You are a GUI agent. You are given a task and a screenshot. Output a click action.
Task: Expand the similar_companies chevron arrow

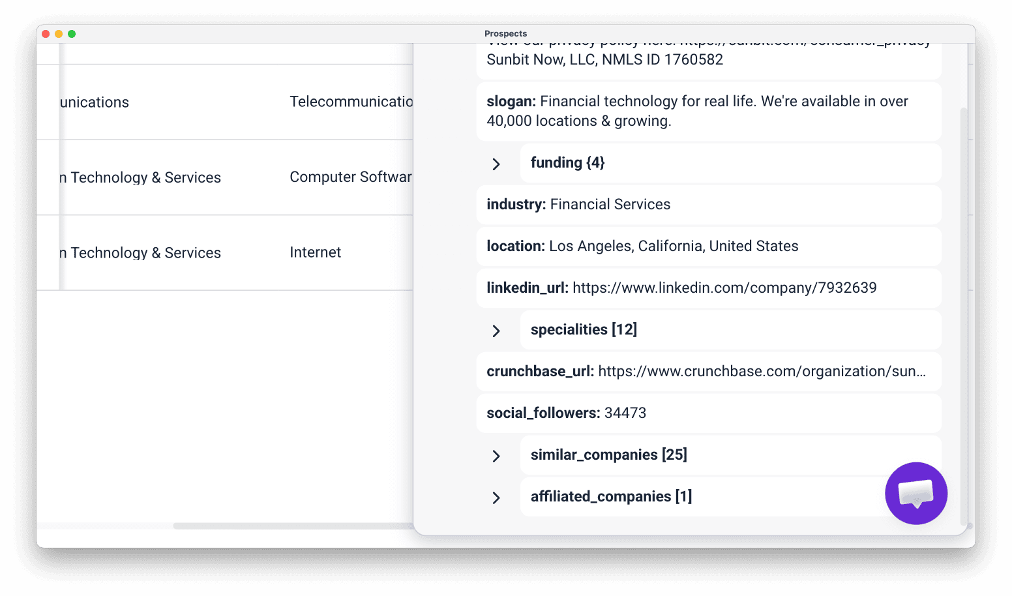[x=496, y=456]
